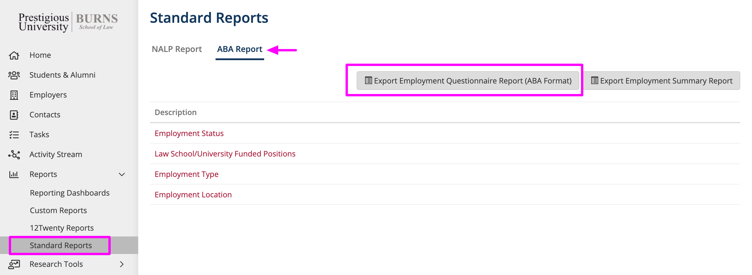
Task: Go to Reporting Dashboards in sidebar
Action: coord(70,193)
